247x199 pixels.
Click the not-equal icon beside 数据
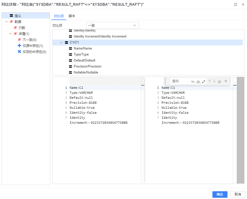point(11,21)
